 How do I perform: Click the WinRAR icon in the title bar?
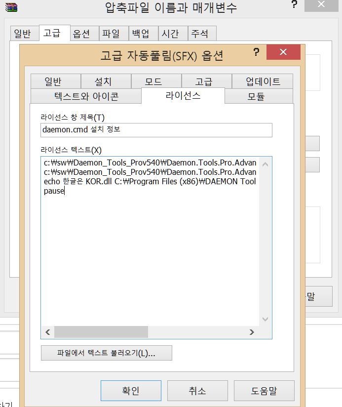[x=11, y=7]
